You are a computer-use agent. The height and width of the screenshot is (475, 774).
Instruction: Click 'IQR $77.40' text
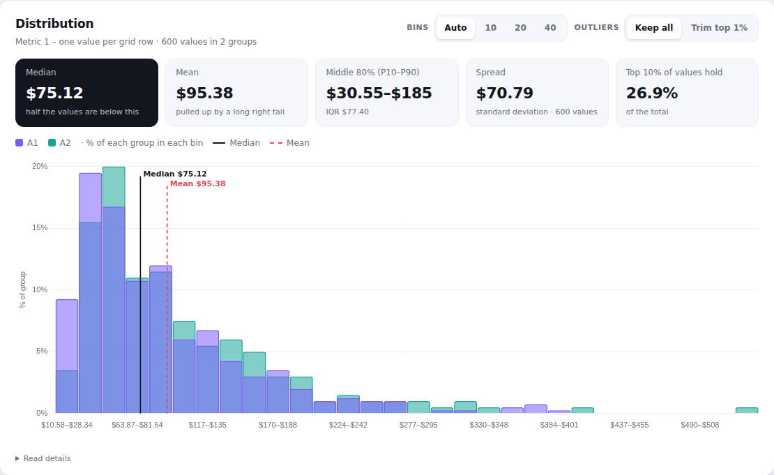347,112
